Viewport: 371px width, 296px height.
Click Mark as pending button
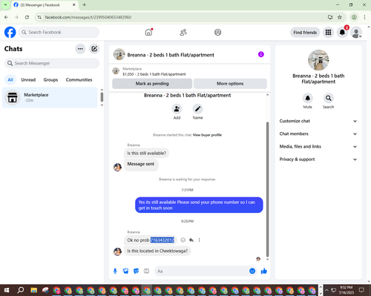152,84
